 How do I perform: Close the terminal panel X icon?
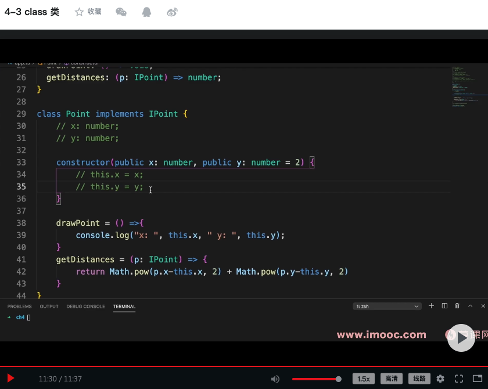(x=483, y=306)
